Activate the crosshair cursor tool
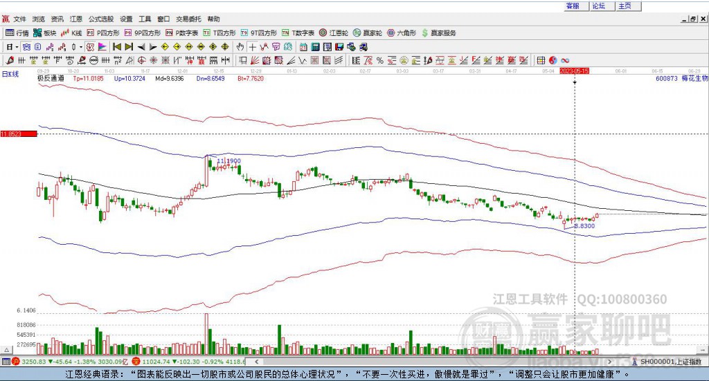The image size is (709, 381). click(253, 47)
